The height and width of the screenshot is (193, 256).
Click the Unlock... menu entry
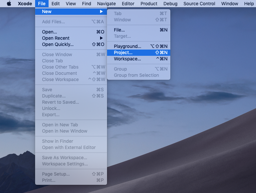(x=71, y=108)
